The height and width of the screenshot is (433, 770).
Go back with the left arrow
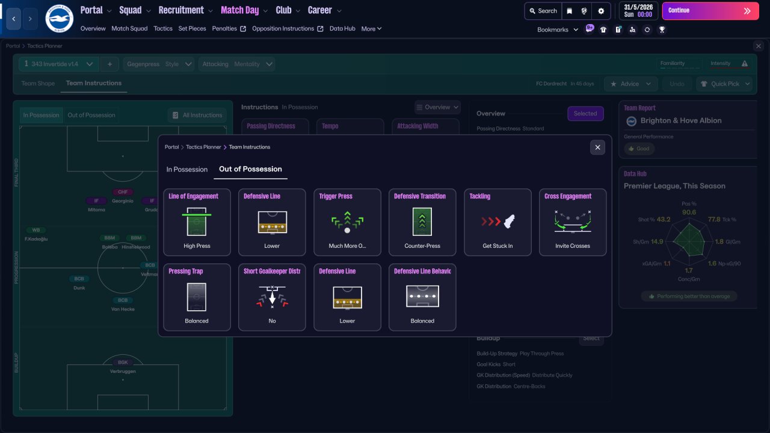(x=14, y=19)
